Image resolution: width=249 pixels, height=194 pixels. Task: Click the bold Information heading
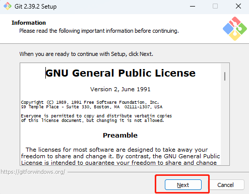[29, 23]
